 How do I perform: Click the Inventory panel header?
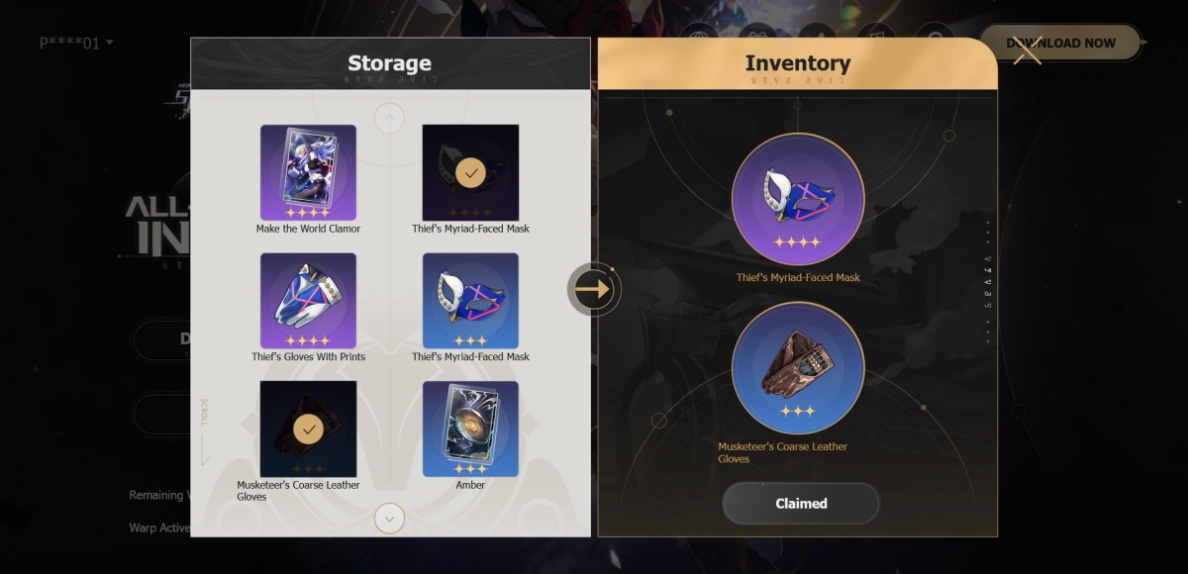[x=798, y=64]
